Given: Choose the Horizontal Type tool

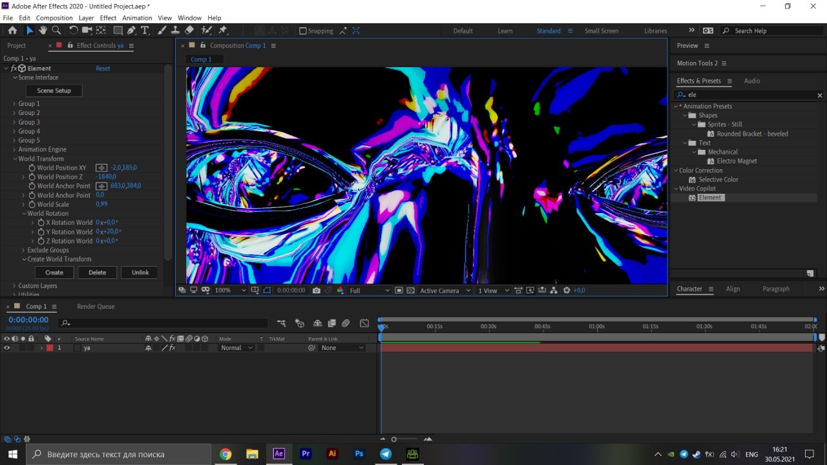Looking at the screenshot, I should [x=145, y=30].
